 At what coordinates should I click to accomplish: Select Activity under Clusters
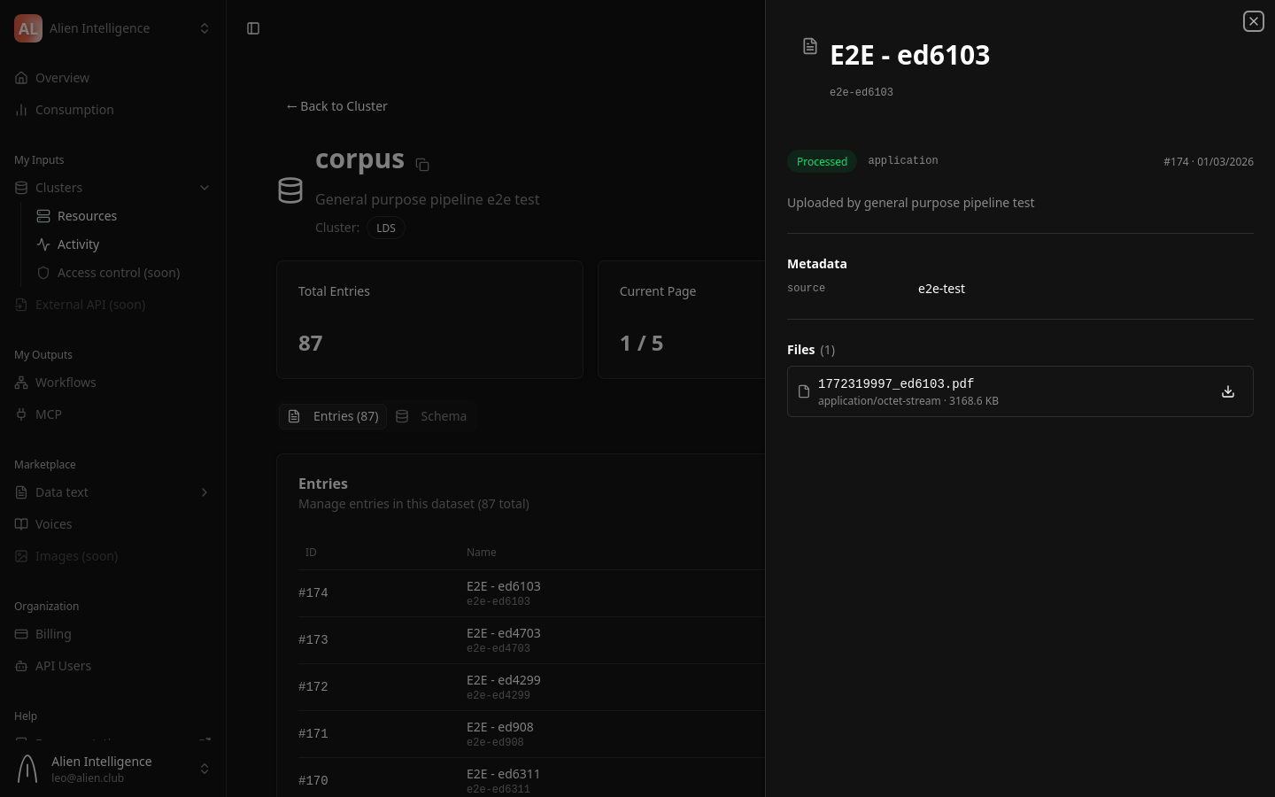click(x=78, y=244)
